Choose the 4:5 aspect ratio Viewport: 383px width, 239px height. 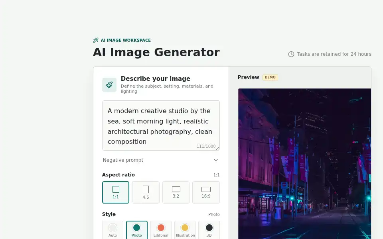(146, 192)
